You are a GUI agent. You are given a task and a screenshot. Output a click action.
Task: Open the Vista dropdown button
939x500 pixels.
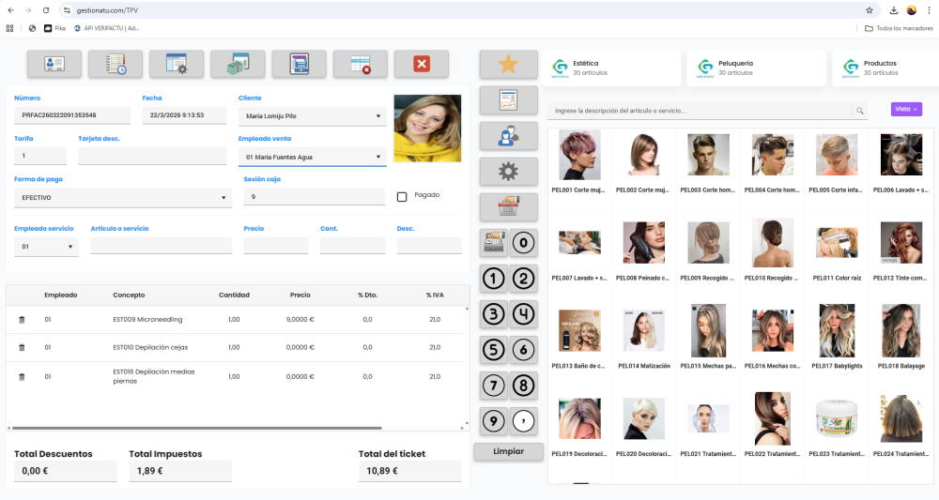(905, 109)
